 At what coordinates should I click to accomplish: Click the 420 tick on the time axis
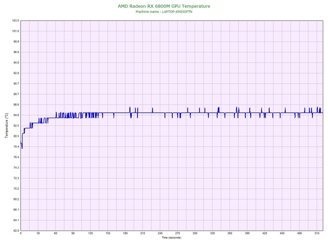265,233
